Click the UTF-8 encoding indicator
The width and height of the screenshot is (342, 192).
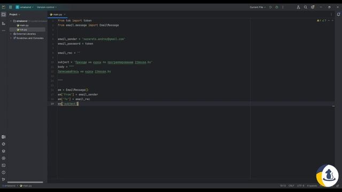pyautogui.click(x=300, y=186)
